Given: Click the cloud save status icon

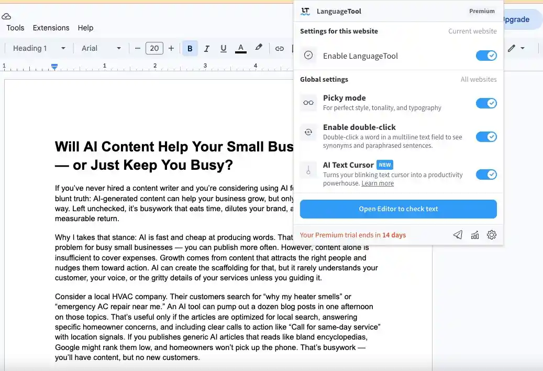Looking at the screenshot, I should 6,16.
